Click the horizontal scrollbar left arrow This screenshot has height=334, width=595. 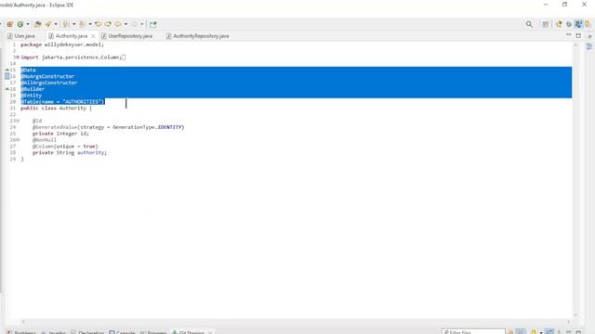tap(23, 322)
